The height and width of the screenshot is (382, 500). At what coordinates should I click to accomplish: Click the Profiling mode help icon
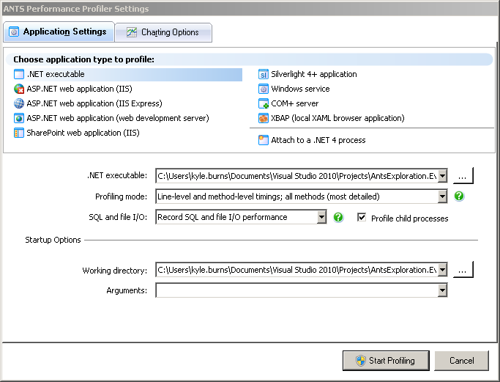[459, 196]
